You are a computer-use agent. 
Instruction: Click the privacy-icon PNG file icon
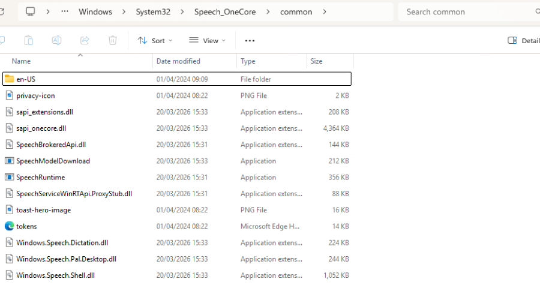tap(9, 95)
